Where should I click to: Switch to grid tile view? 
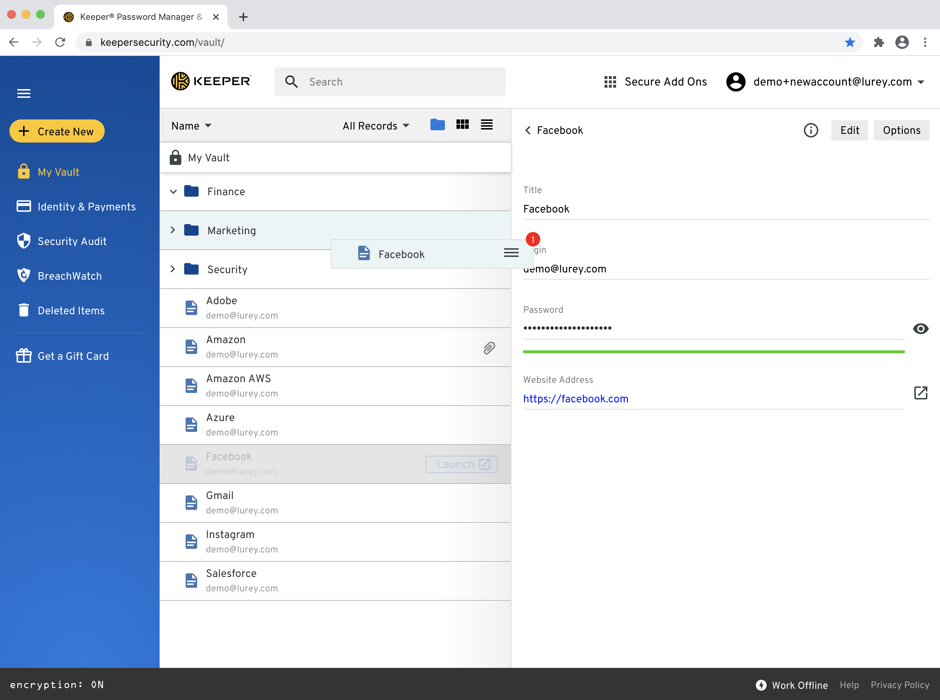462,124
